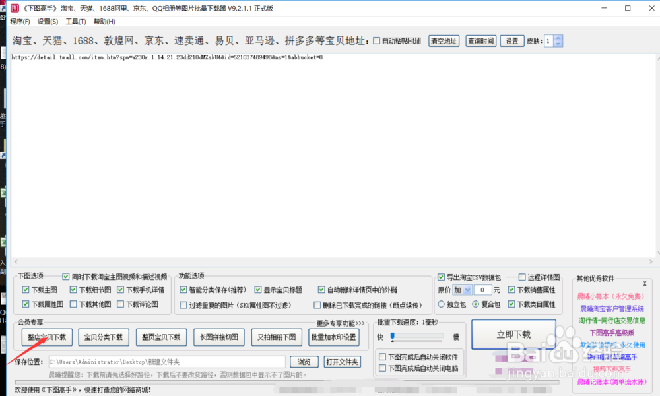Click the 设置 button beside 皮肤
Viewport: 660px width, 396px height.
click(512, 41)
